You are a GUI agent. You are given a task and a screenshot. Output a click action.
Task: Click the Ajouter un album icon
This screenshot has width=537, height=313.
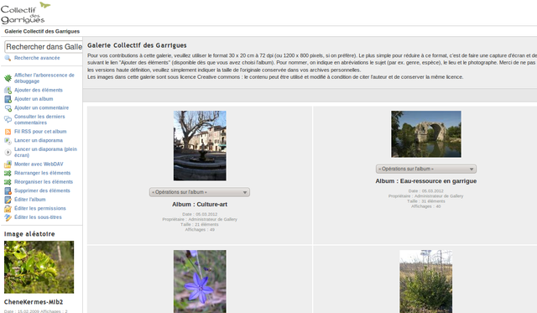(x=8, y=99)
